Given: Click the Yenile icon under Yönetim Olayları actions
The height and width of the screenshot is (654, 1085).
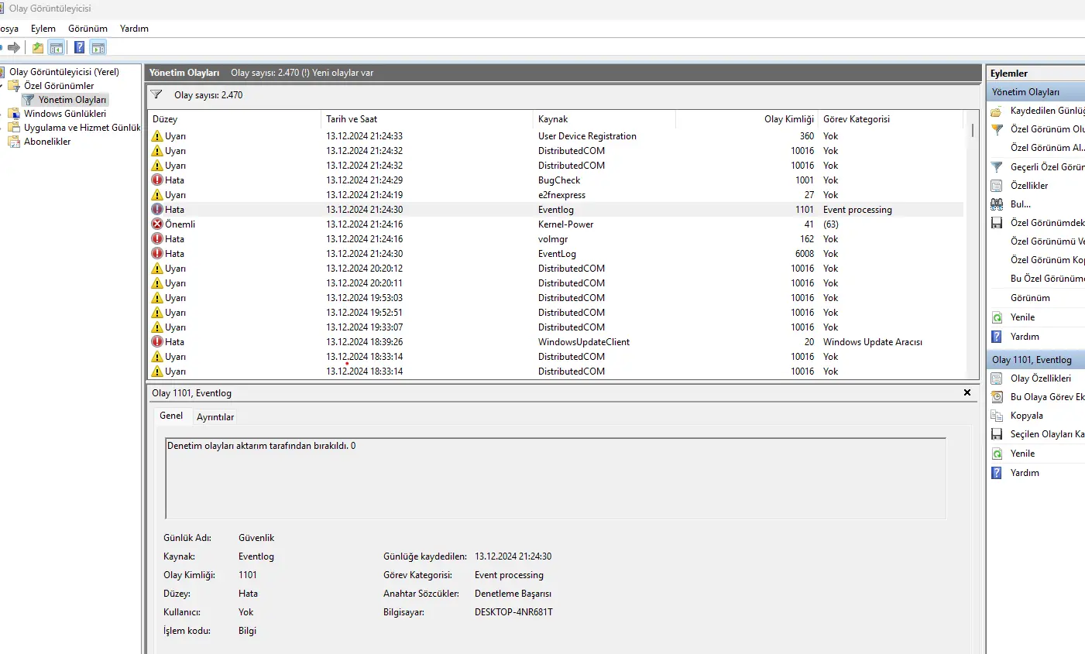Looking at the screenshot, I should coord(997,317).
